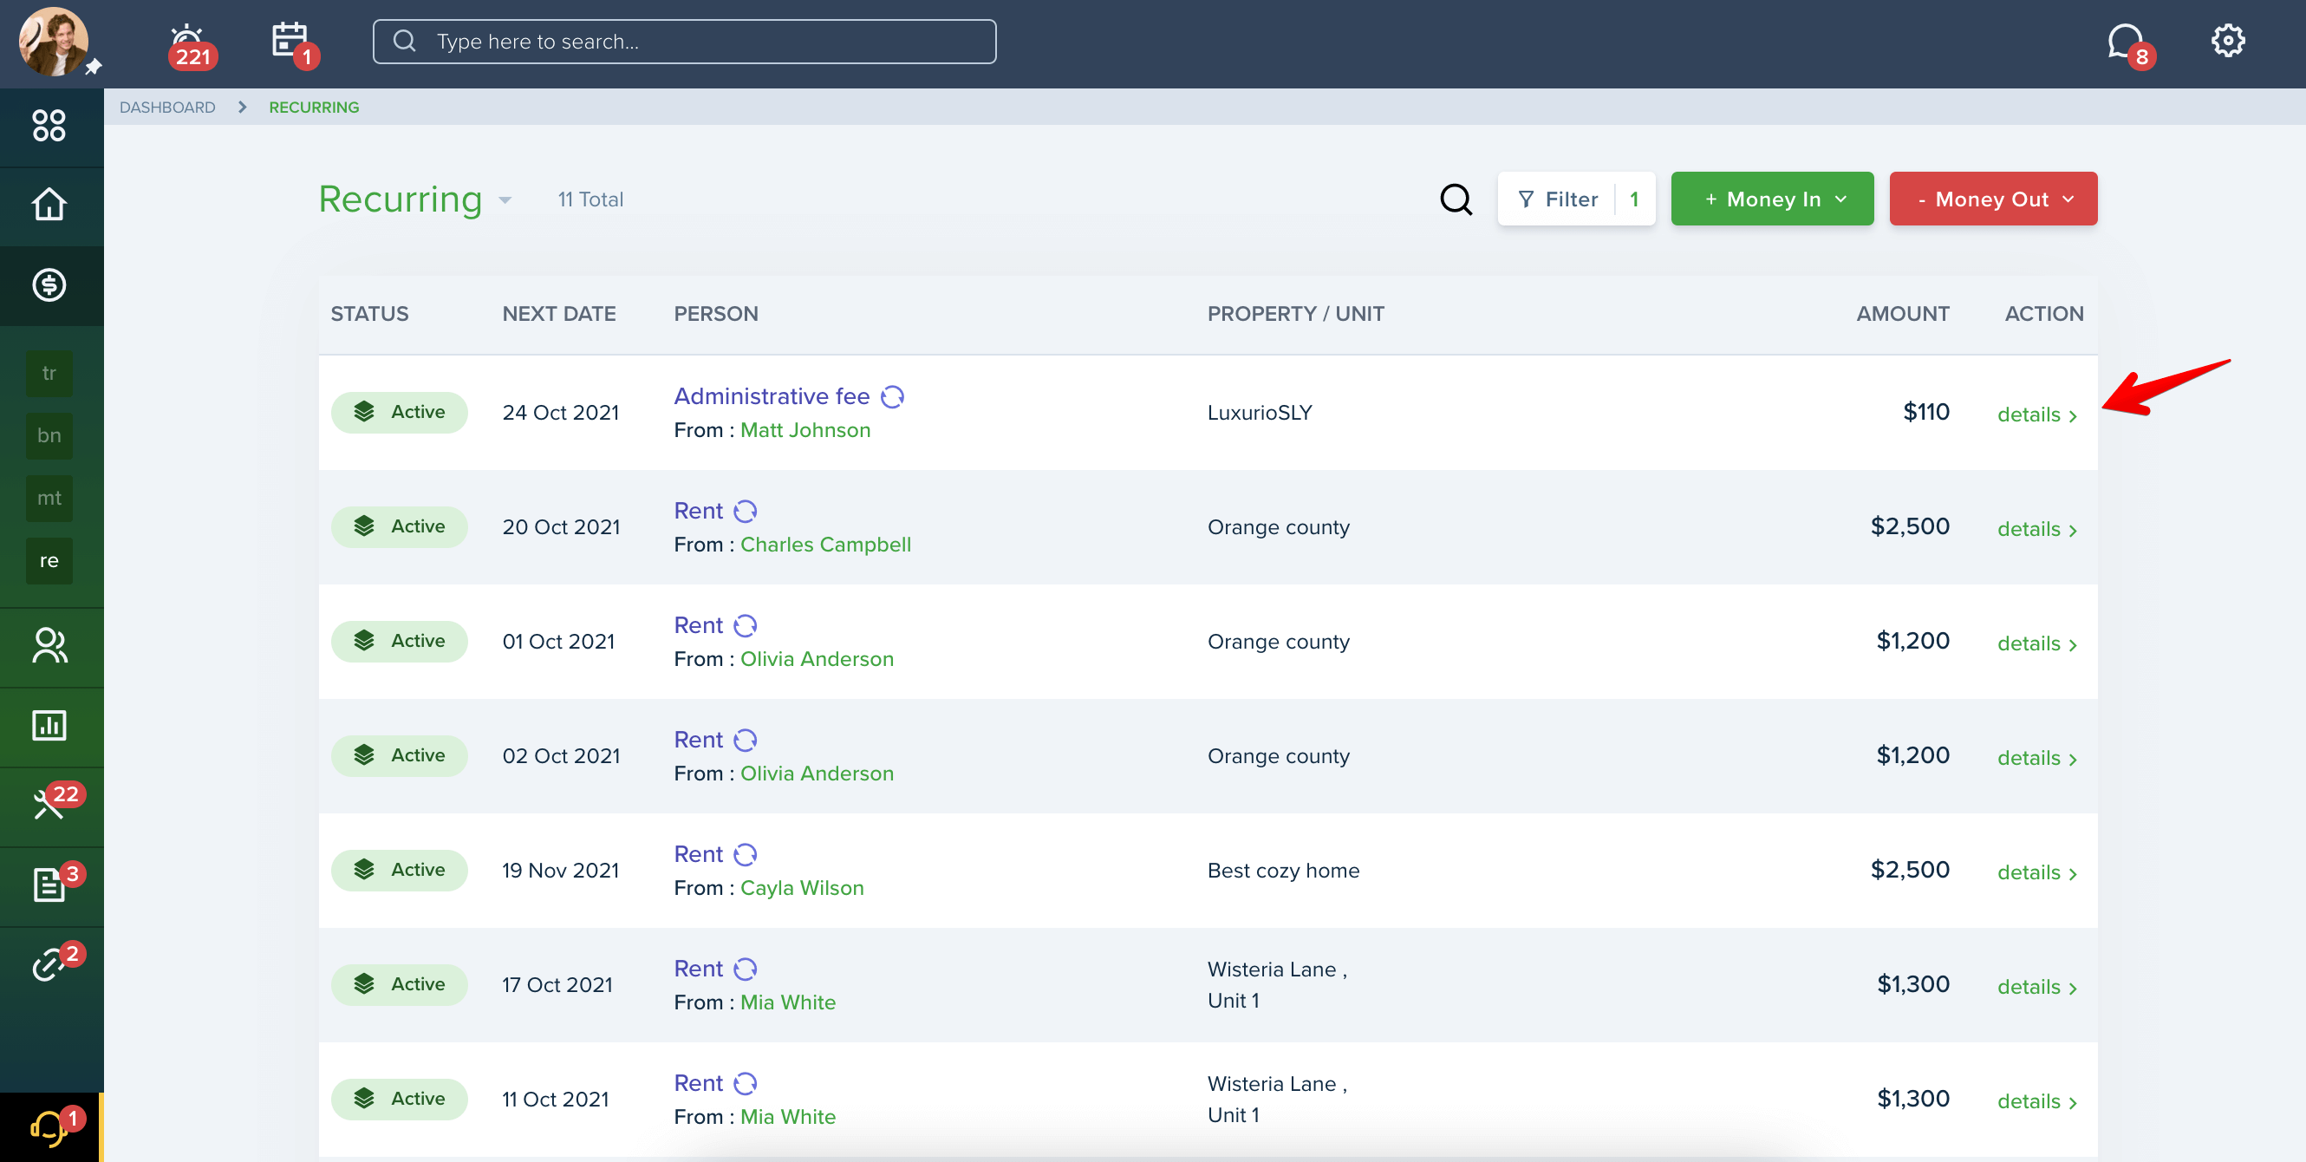The height and width of the screenshot is (1162, 2306).
Task: Open the Rent link for Cayla Wilson
Action: (698, 855)
